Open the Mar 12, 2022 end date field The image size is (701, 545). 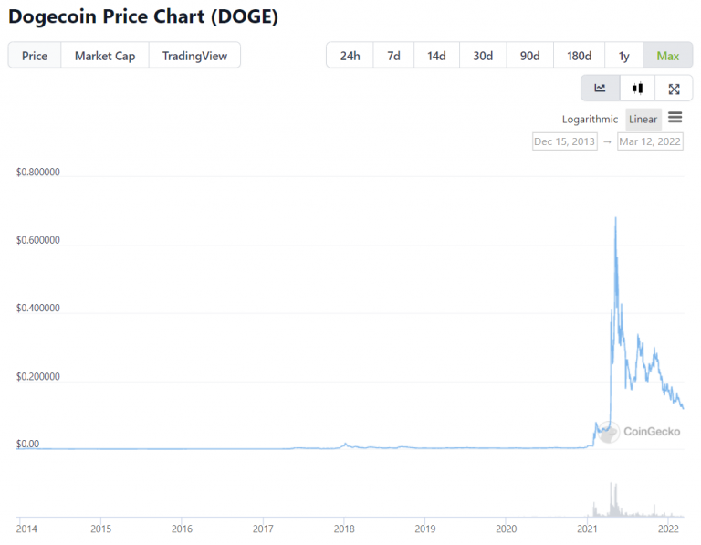pyautogui.click(x=650, y=141)
